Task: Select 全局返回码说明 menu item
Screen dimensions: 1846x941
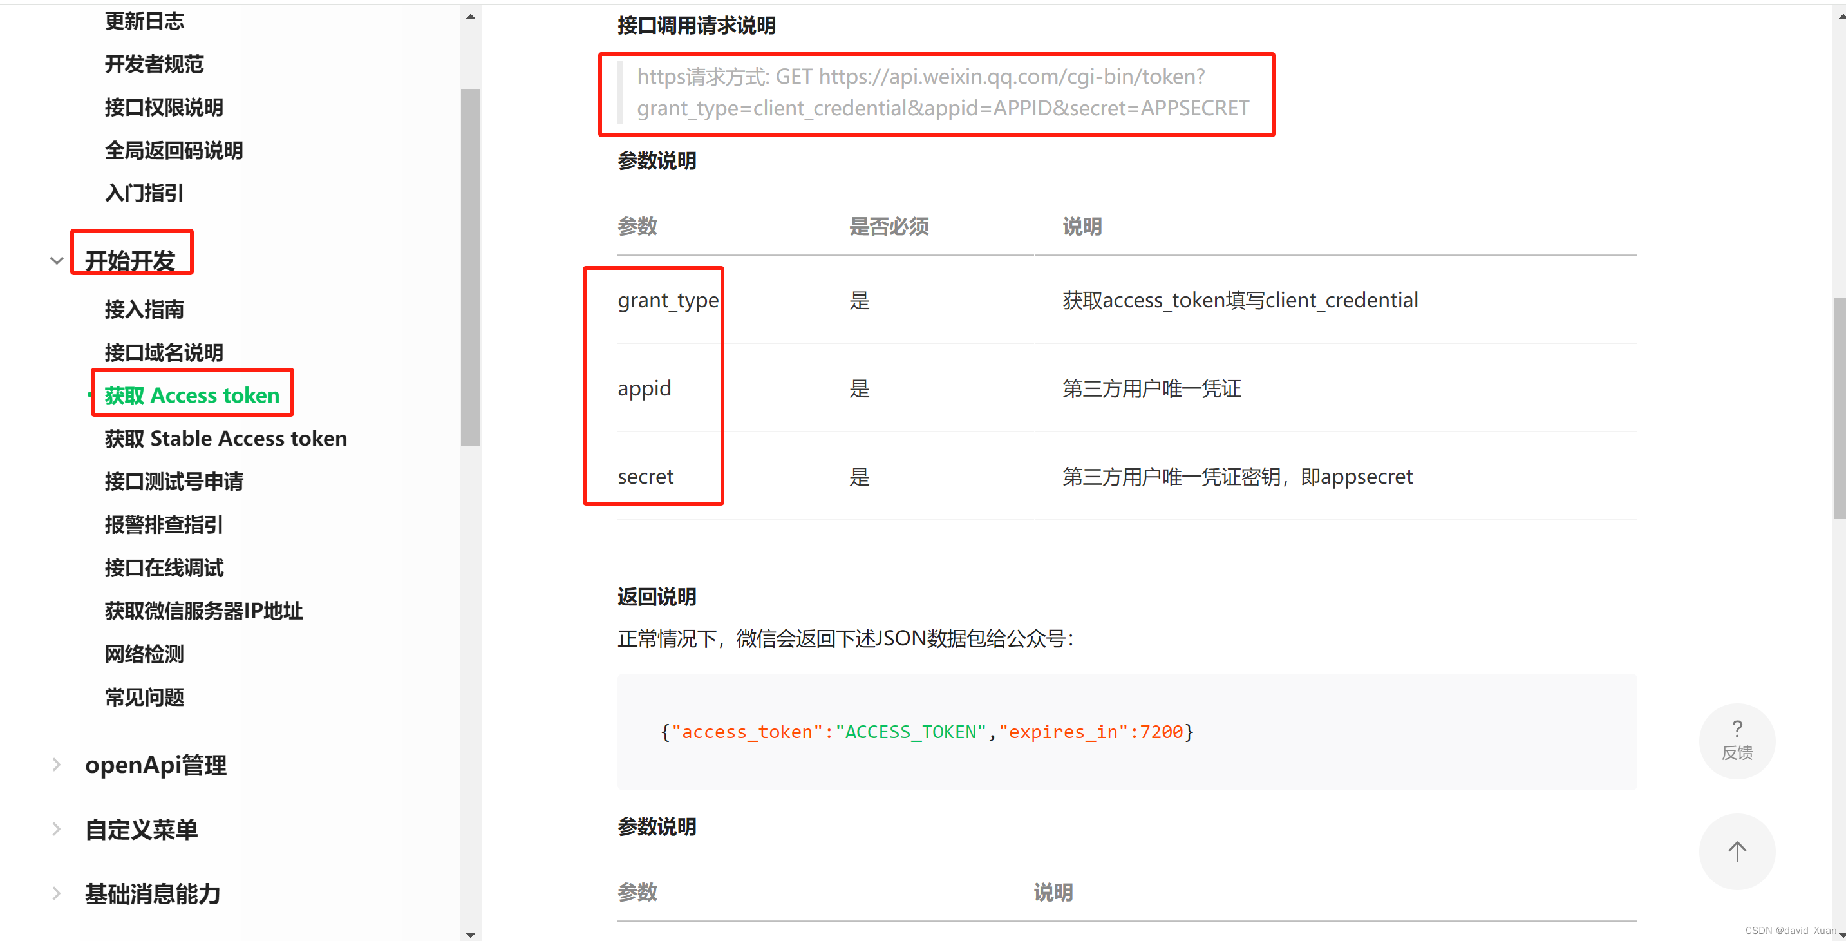Action: [x=173, y=150]
